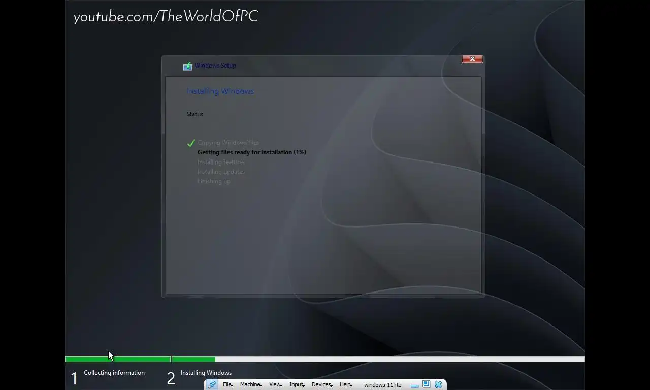
Task: Open the Devices menu in VM toolbar
Action: [x=322, y=385]
